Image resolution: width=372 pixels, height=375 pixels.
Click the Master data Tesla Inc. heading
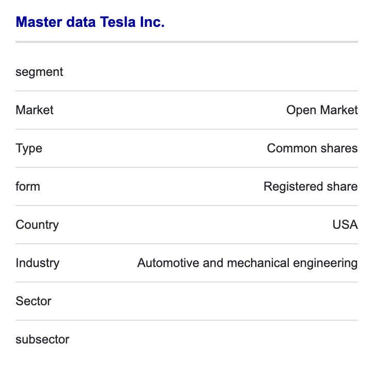point(90,22)
